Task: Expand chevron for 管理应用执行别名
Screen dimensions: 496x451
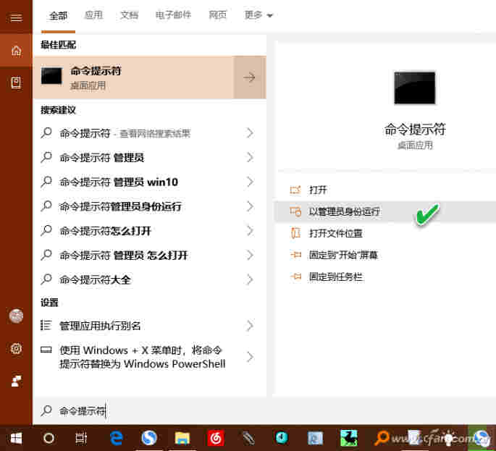Action: coord(250,326)
